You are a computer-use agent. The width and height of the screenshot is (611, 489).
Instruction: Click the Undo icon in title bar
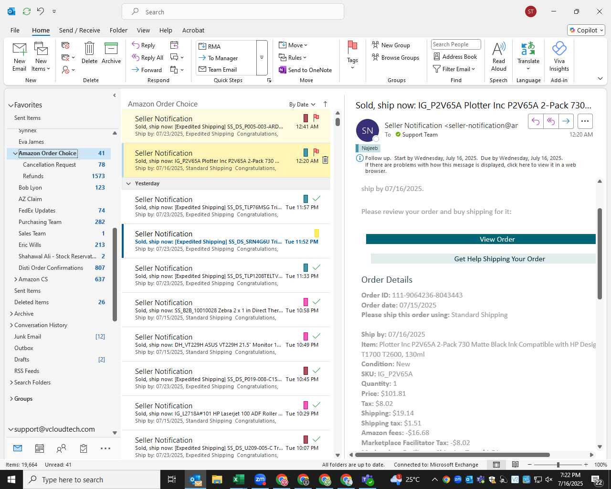(x=41, y=11)
